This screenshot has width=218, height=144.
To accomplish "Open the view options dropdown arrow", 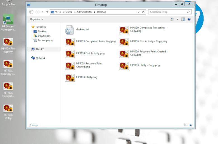I will pyautogui.click(x=177, y=19).
